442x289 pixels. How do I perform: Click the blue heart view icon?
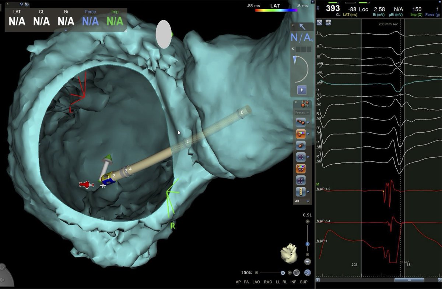[308, 272]
